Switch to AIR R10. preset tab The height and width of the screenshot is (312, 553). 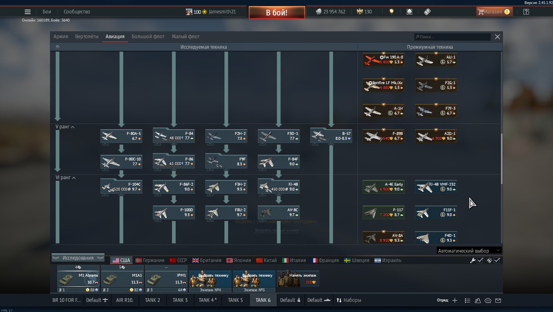[125, 300]
